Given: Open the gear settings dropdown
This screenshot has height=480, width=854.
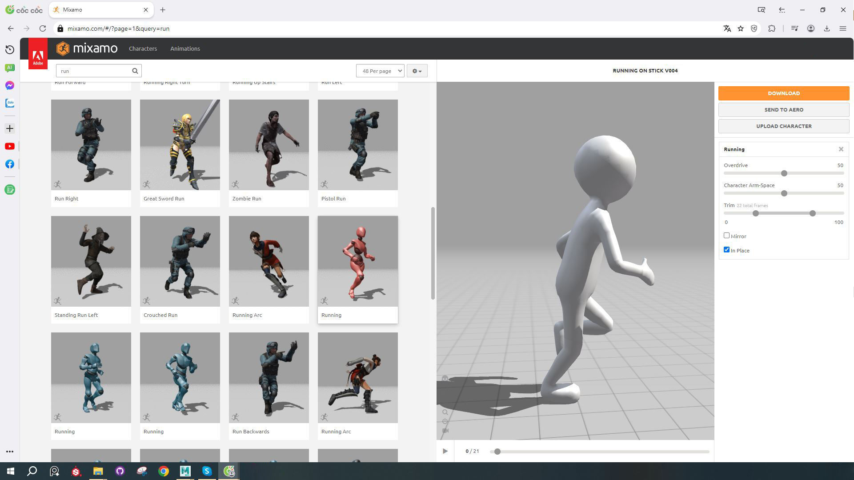Looking at the screenshot, I should click(x=417, y=71).
